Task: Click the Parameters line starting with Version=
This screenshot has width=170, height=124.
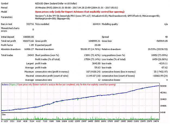Action: click(97, 16)
